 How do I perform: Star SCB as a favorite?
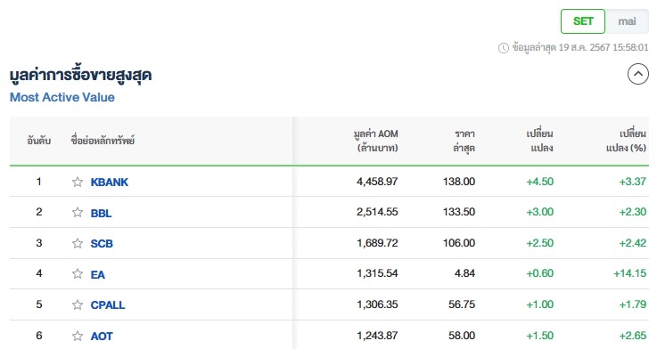pyautogui.click(x=77, y=243)
